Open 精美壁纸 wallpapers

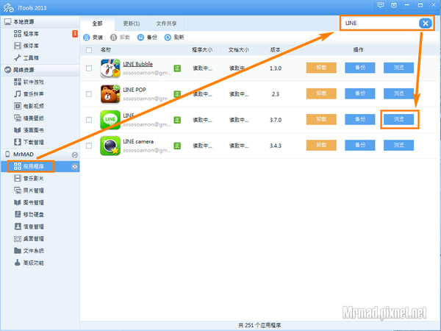(x=29, y=118)
